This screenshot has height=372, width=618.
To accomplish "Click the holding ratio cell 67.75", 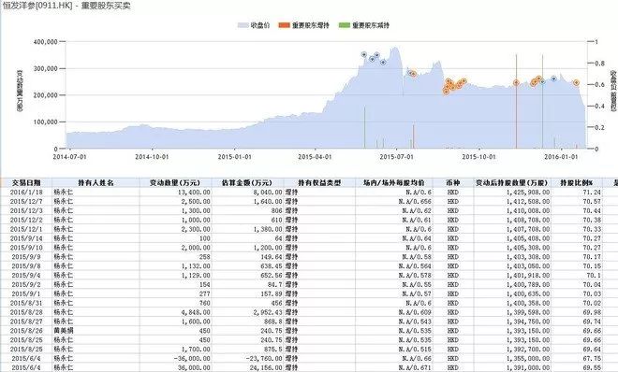I will tap(592, 359).
